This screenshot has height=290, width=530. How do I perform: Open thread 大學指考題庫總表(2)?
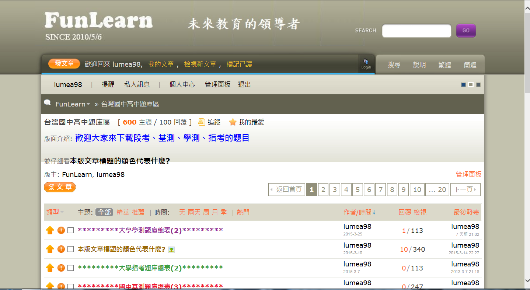(150, 268)
